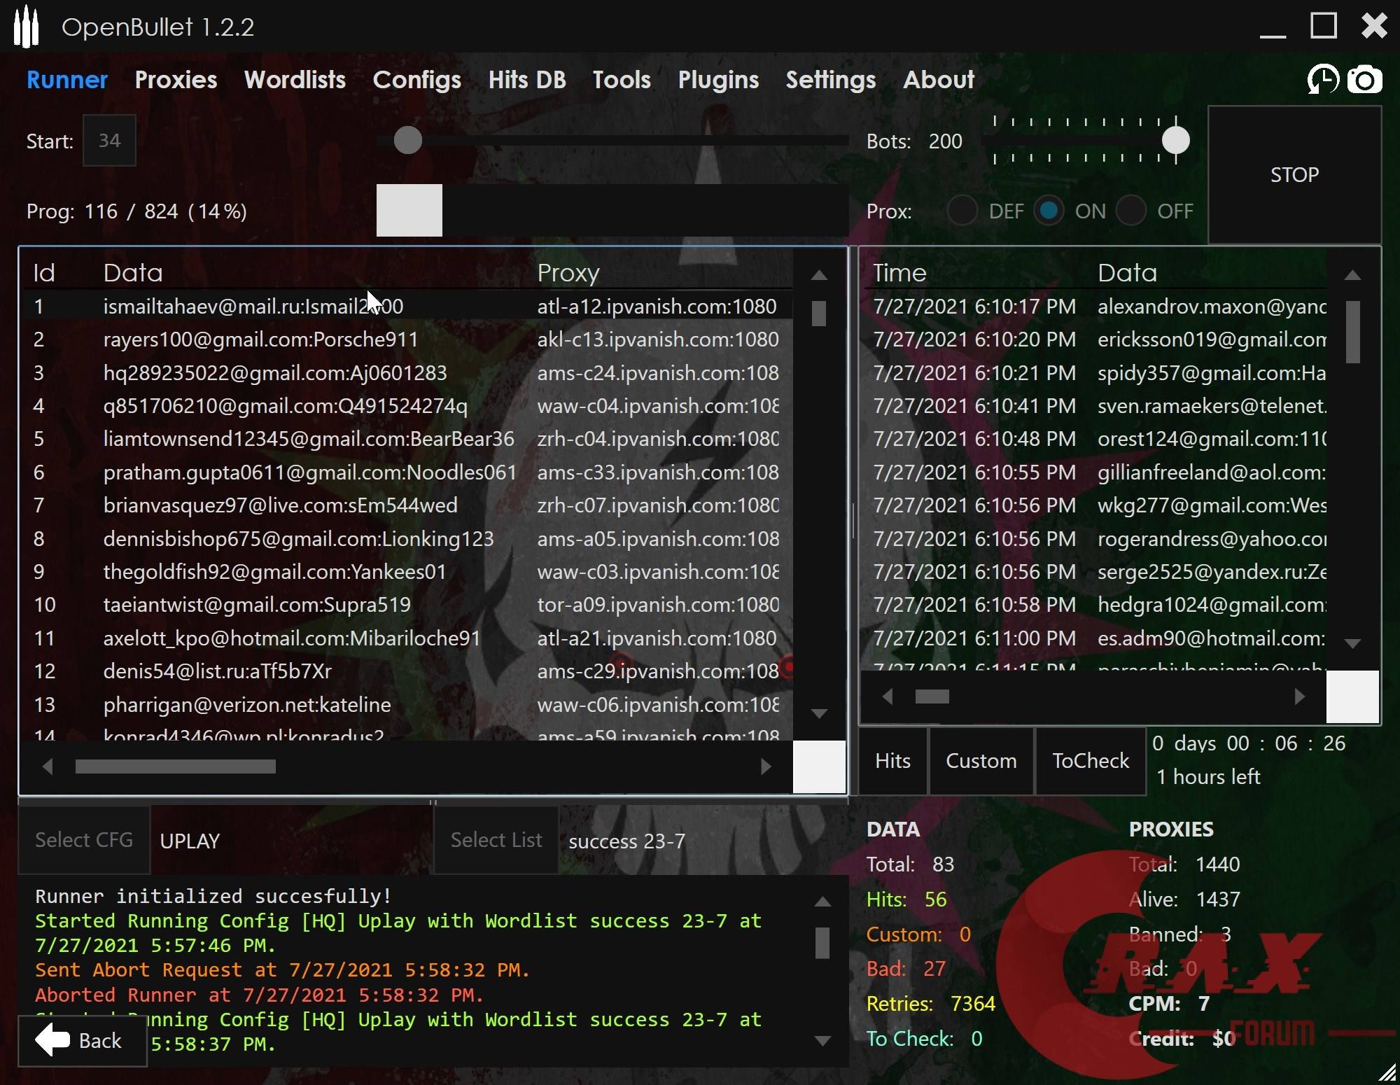
Task: Click the data list scroll-up arrow
Action: [819, 276]
